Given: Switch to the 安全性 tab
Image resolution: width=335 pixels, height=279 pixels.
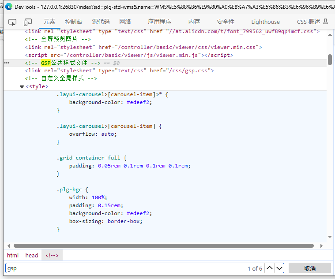Looking at the screenshot, I should [x=226, y=22].
